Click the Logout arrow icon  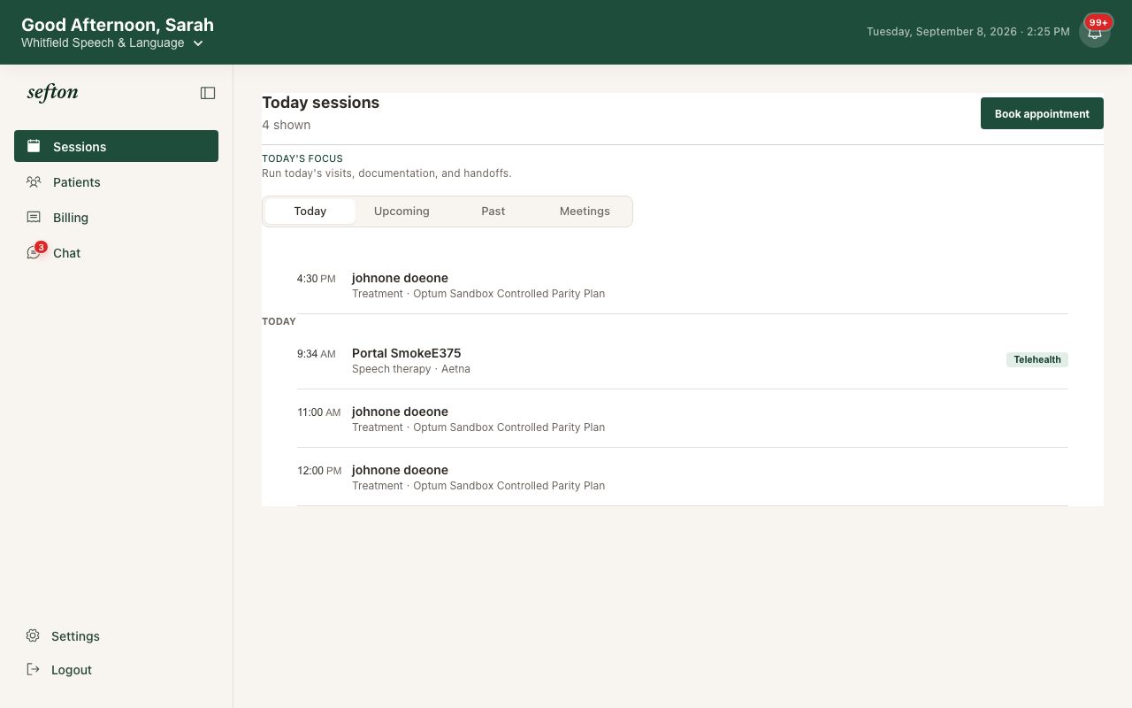coord(33,669)
